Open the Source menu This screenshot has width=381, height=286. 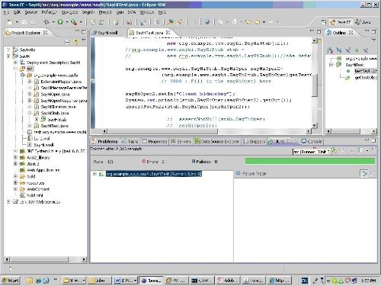31,12
